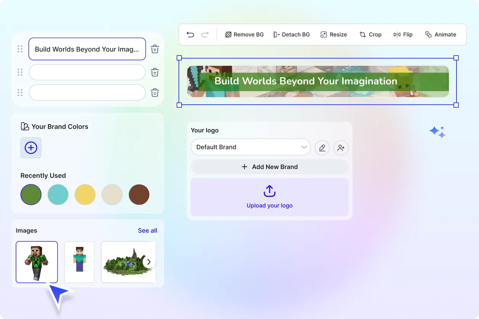Image resolution: width=479 pixels, height=319 pixels.
Task: Click trash icon for third text row
Action: [x=155, y=93]
